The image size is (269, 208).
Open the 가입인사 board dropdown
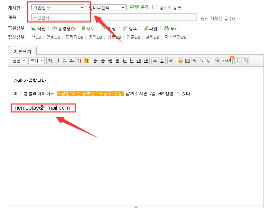point(58,7)
